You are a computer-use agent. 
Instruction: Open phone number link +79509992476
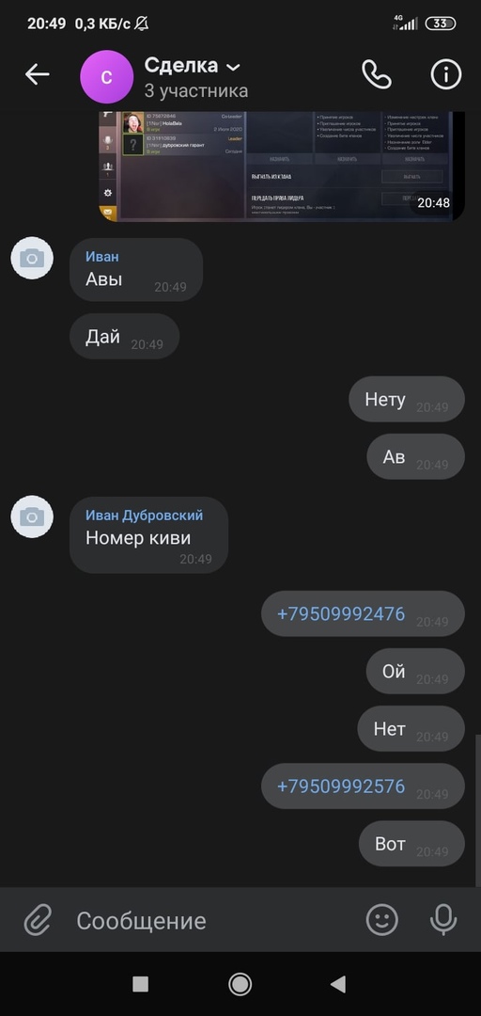[340, 613]
